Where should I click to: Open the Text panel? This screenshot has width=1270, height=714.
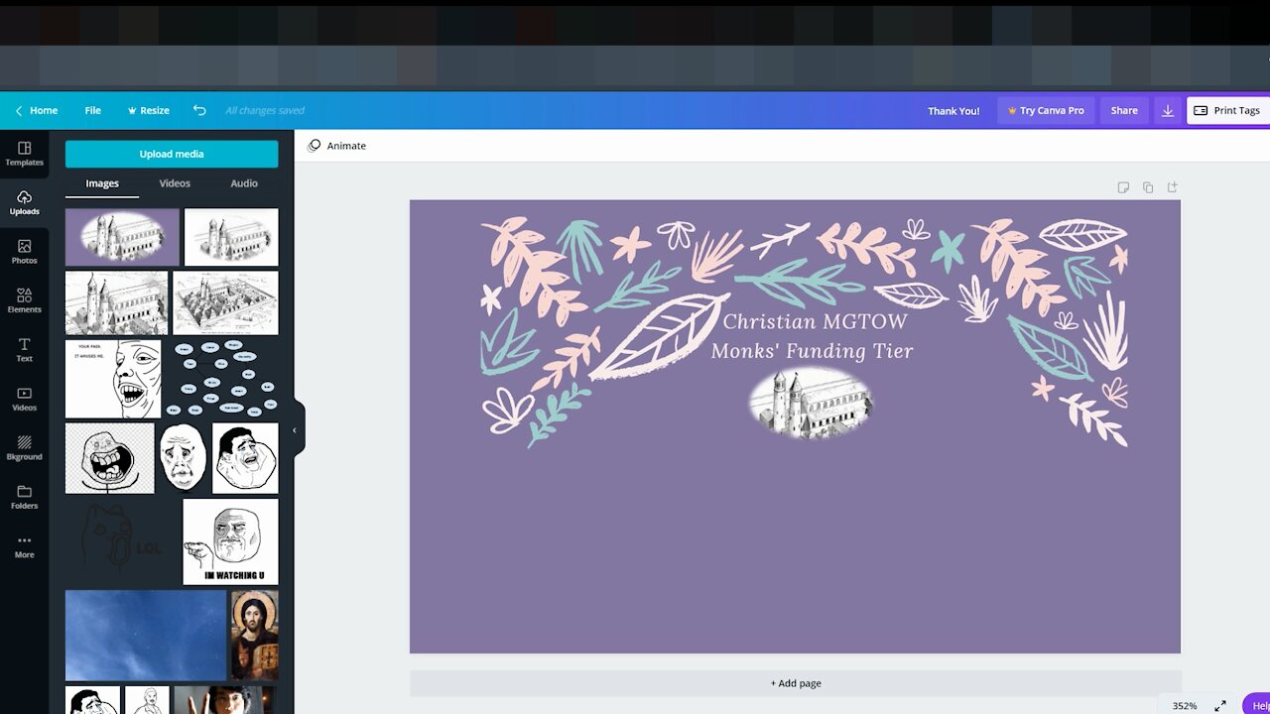point(24,350)
